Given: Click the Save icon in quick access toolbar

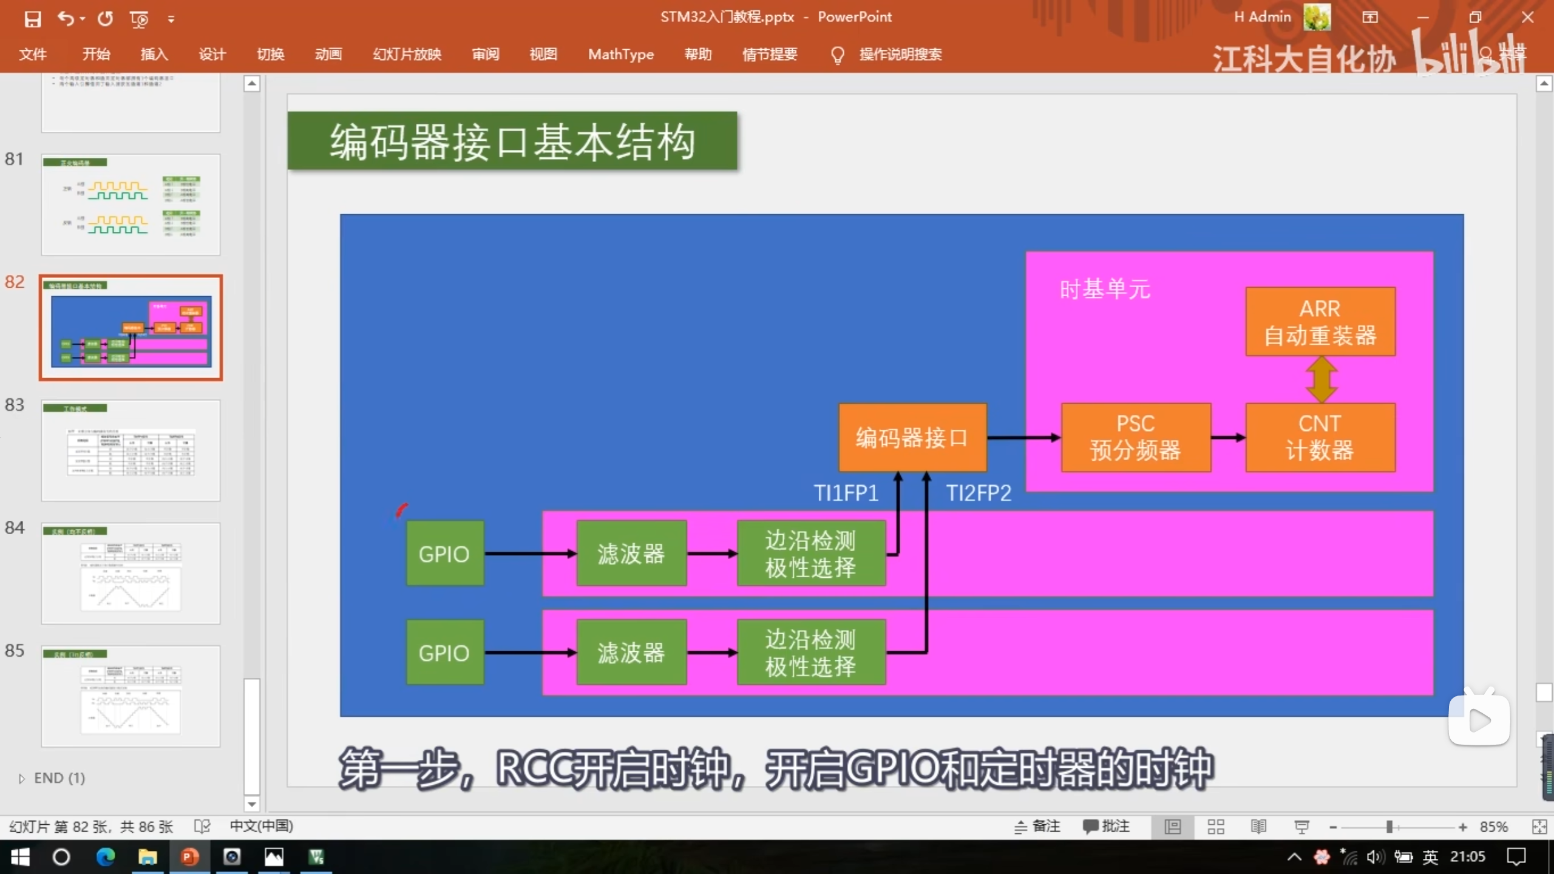Looking at the screenshot, I should tap(33, 19).
